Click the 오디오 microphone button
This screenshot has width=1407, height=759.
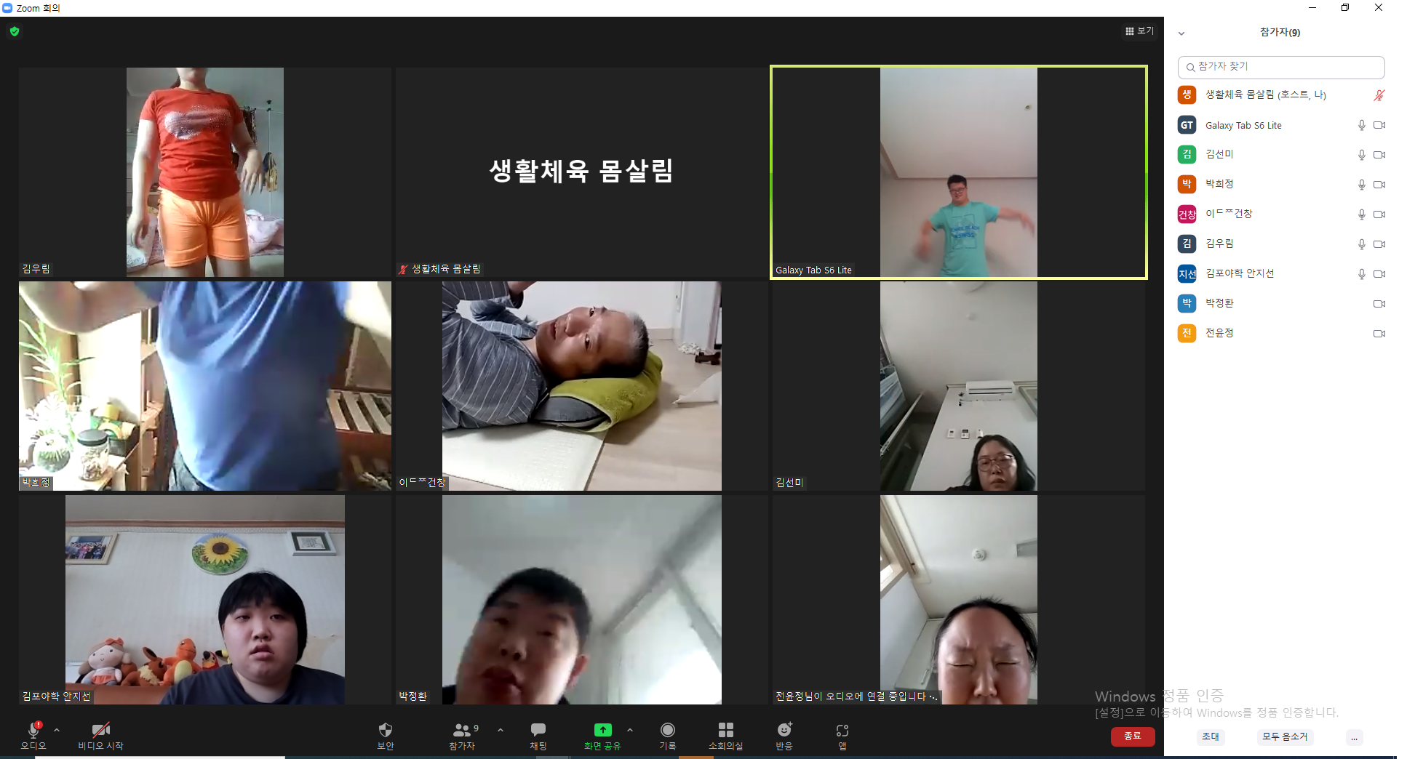(33, 736)
